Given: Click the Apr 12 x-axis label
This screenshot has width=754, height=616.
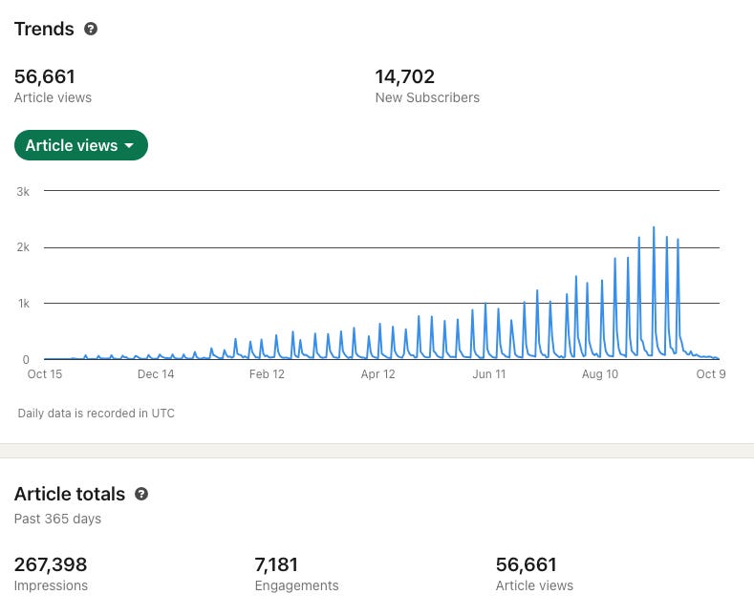Looking at the screenshot, I should click(x=378, y=374).
